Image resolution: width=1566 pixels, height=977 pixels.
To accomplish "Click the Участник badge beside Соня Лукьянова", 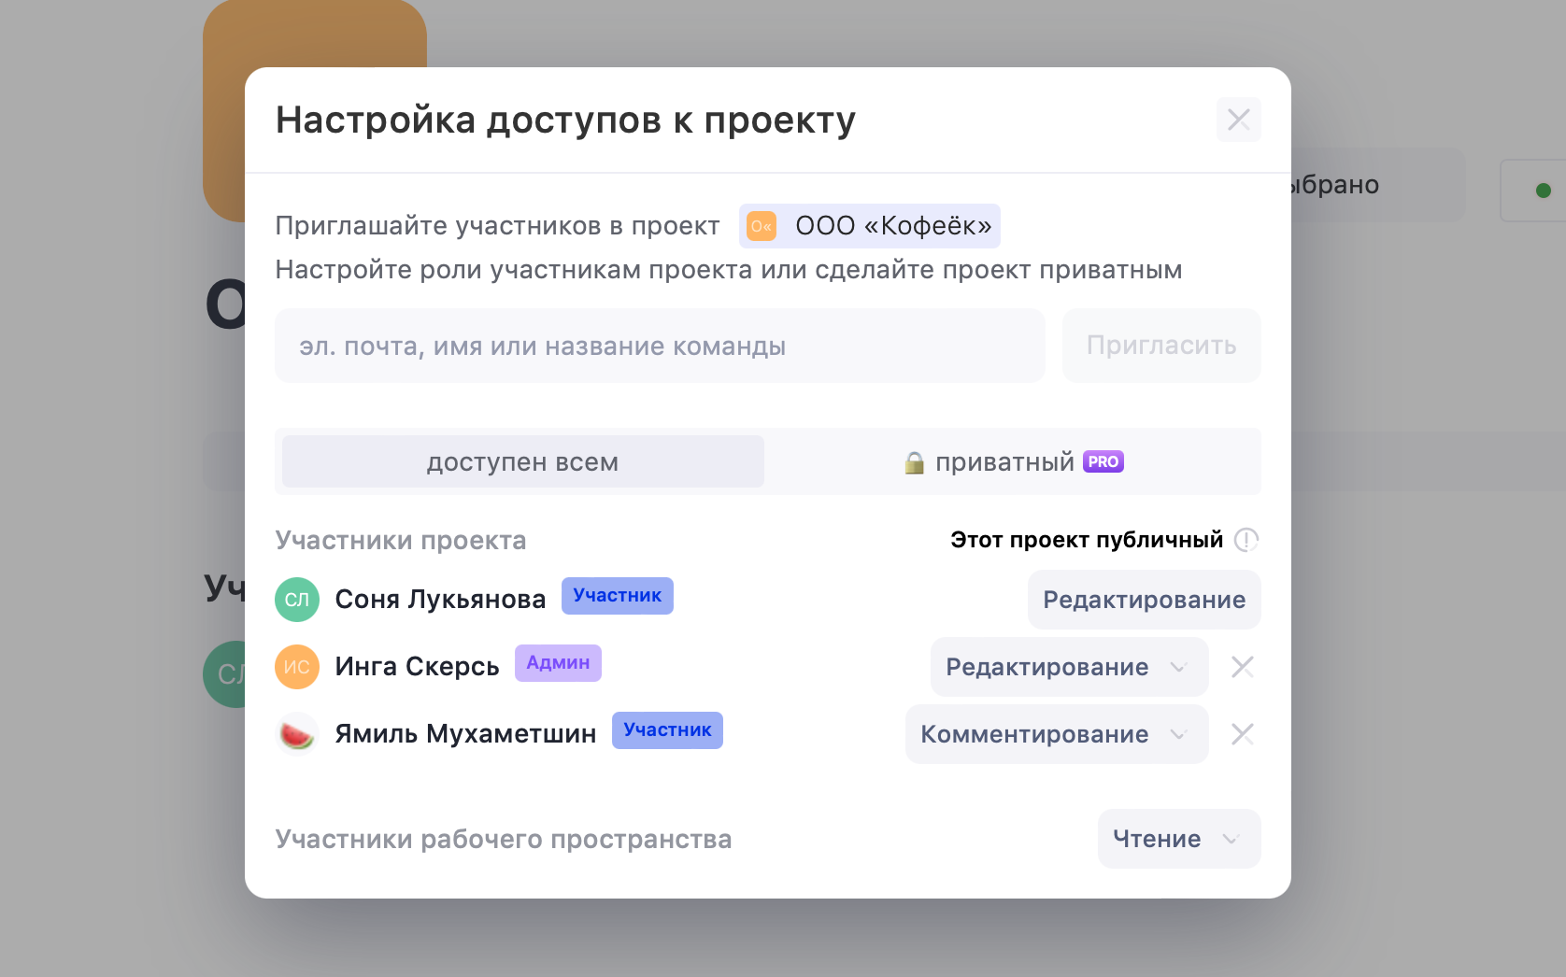I will coord(618,595).
